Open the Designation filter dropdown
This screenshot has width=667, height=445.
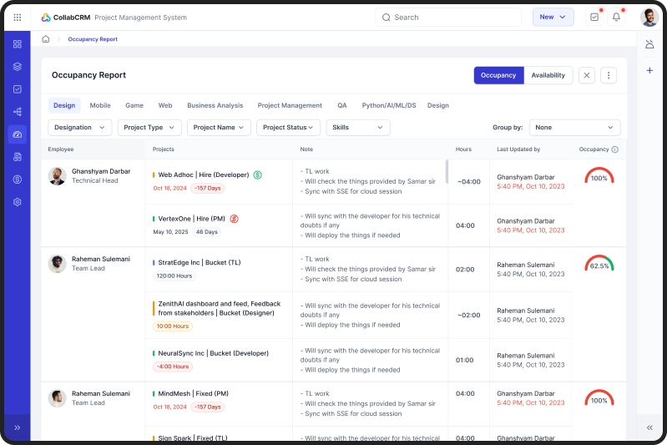pyautogui.click(x=80, y=128)
